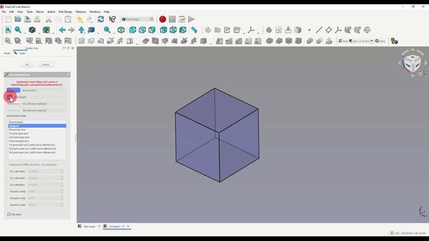Viewport: 429px width, 241px height.
Task: Open the draw style icon
Action: (x=32, y=29)
